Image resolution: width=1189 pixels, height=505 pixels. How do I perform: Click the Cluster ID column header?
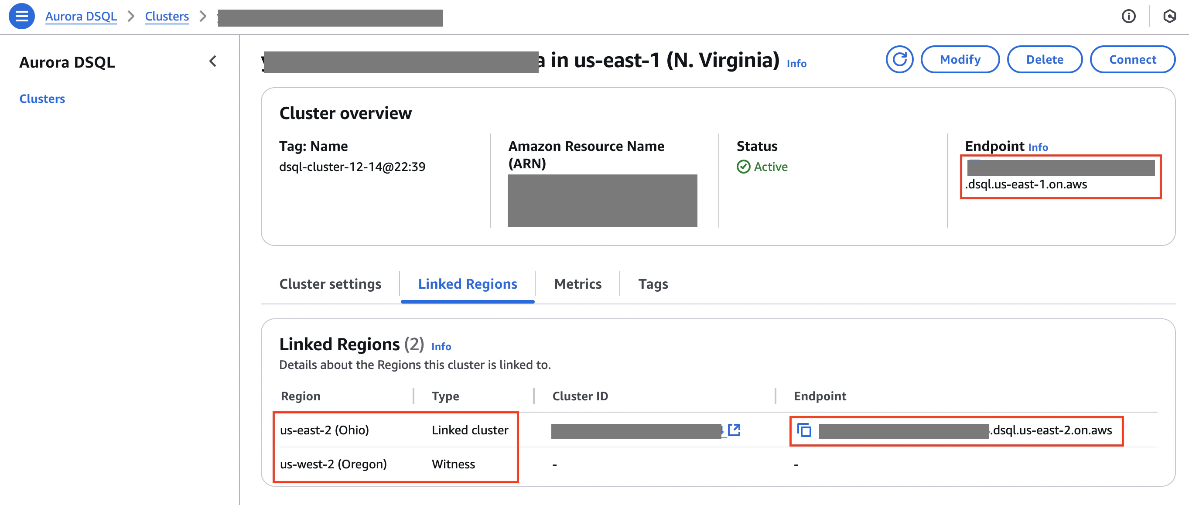coord(580,396)
